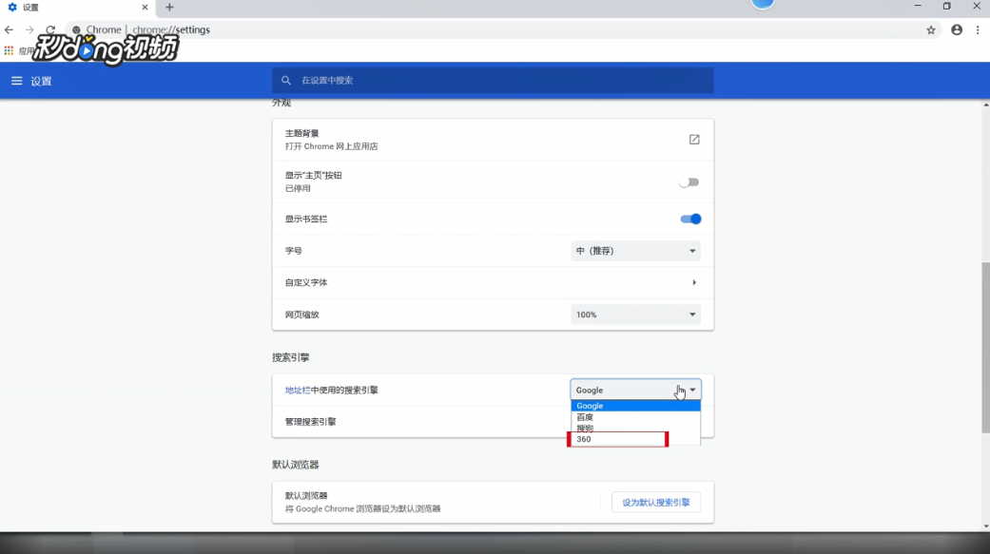Select 百度 in the search engine list
Screen dimensions: 990x554
point(635,417)
